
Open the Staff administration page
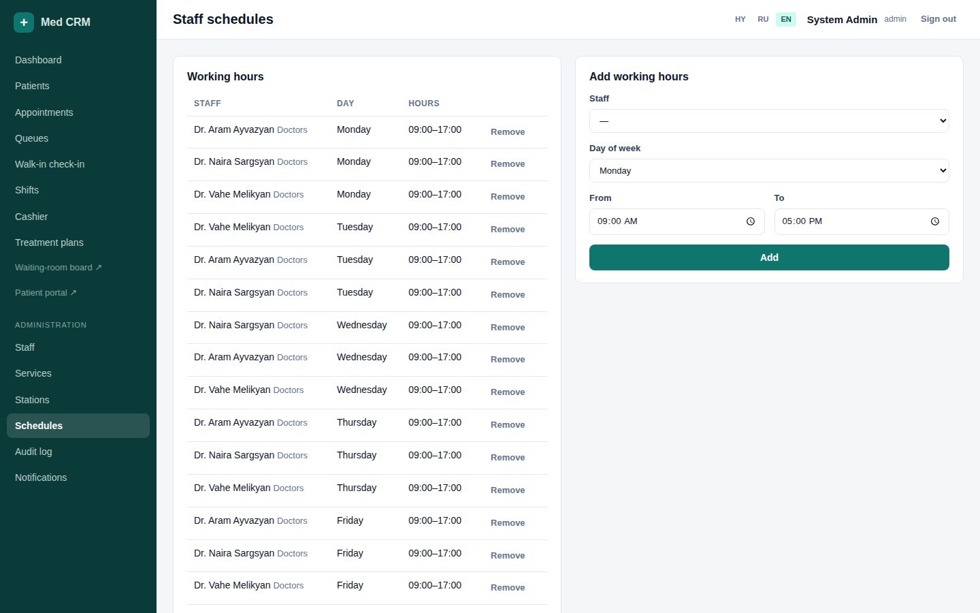click(78, 347)
